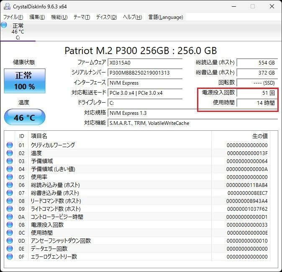Viewport: 282px width, 272px height.
Task: Click raw value 0000001037F62
Action: point(247,209)
